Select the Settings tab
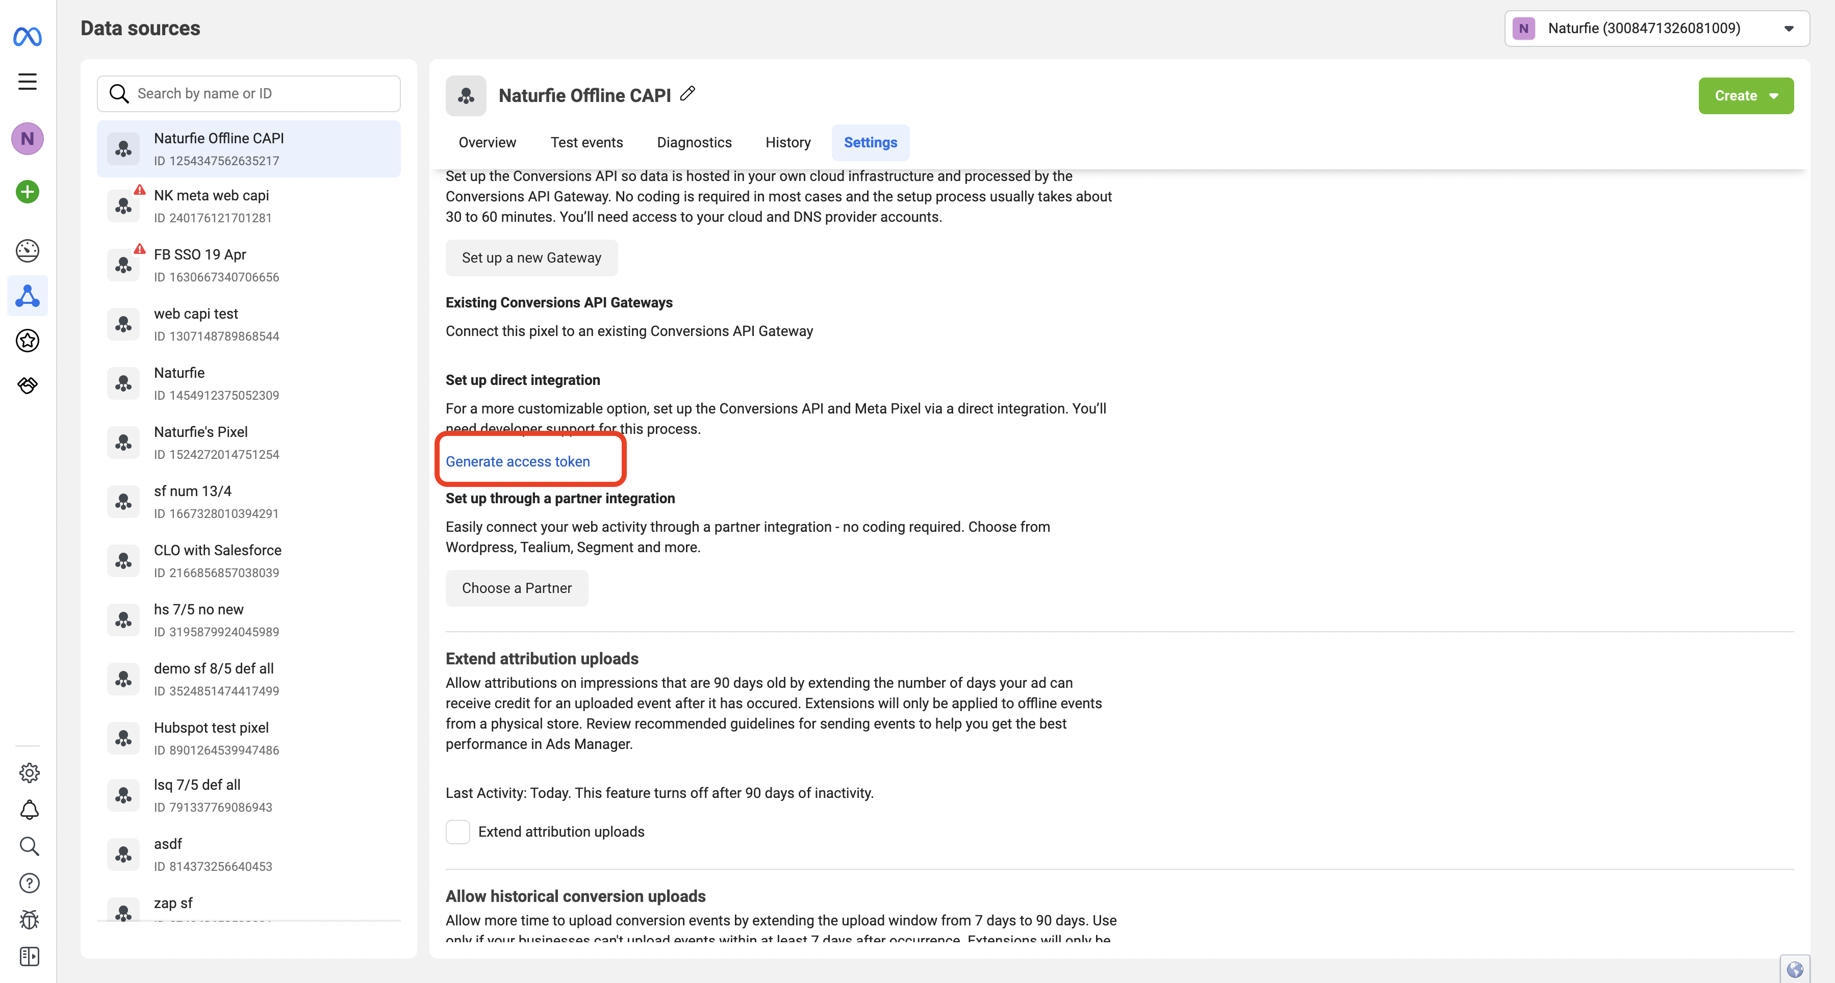Screen dimensions: 1835x983 [871, 142]
